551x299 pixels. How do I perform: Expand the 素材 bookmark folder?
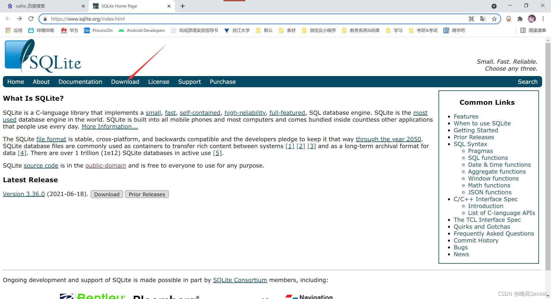[287, 30]
